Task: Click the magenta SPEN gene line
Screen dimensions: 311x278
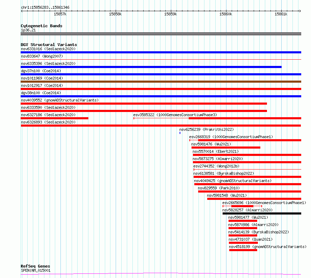Action: click(161, 274)
